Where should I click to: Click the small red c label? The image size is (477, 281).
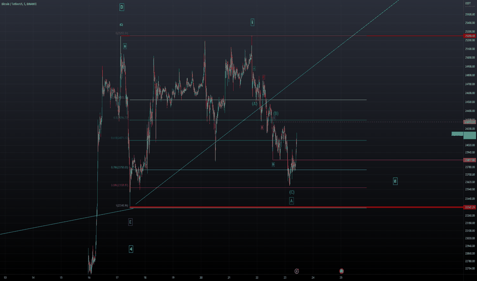pos(264,77)
